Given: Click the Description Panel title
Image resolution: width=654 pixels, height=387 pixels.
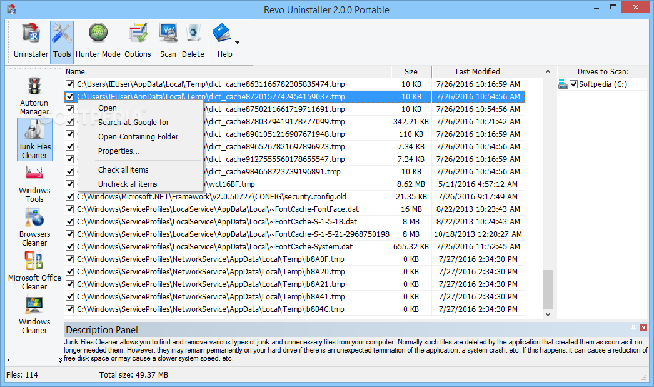Looking at the screenshot, I should 102,330.
